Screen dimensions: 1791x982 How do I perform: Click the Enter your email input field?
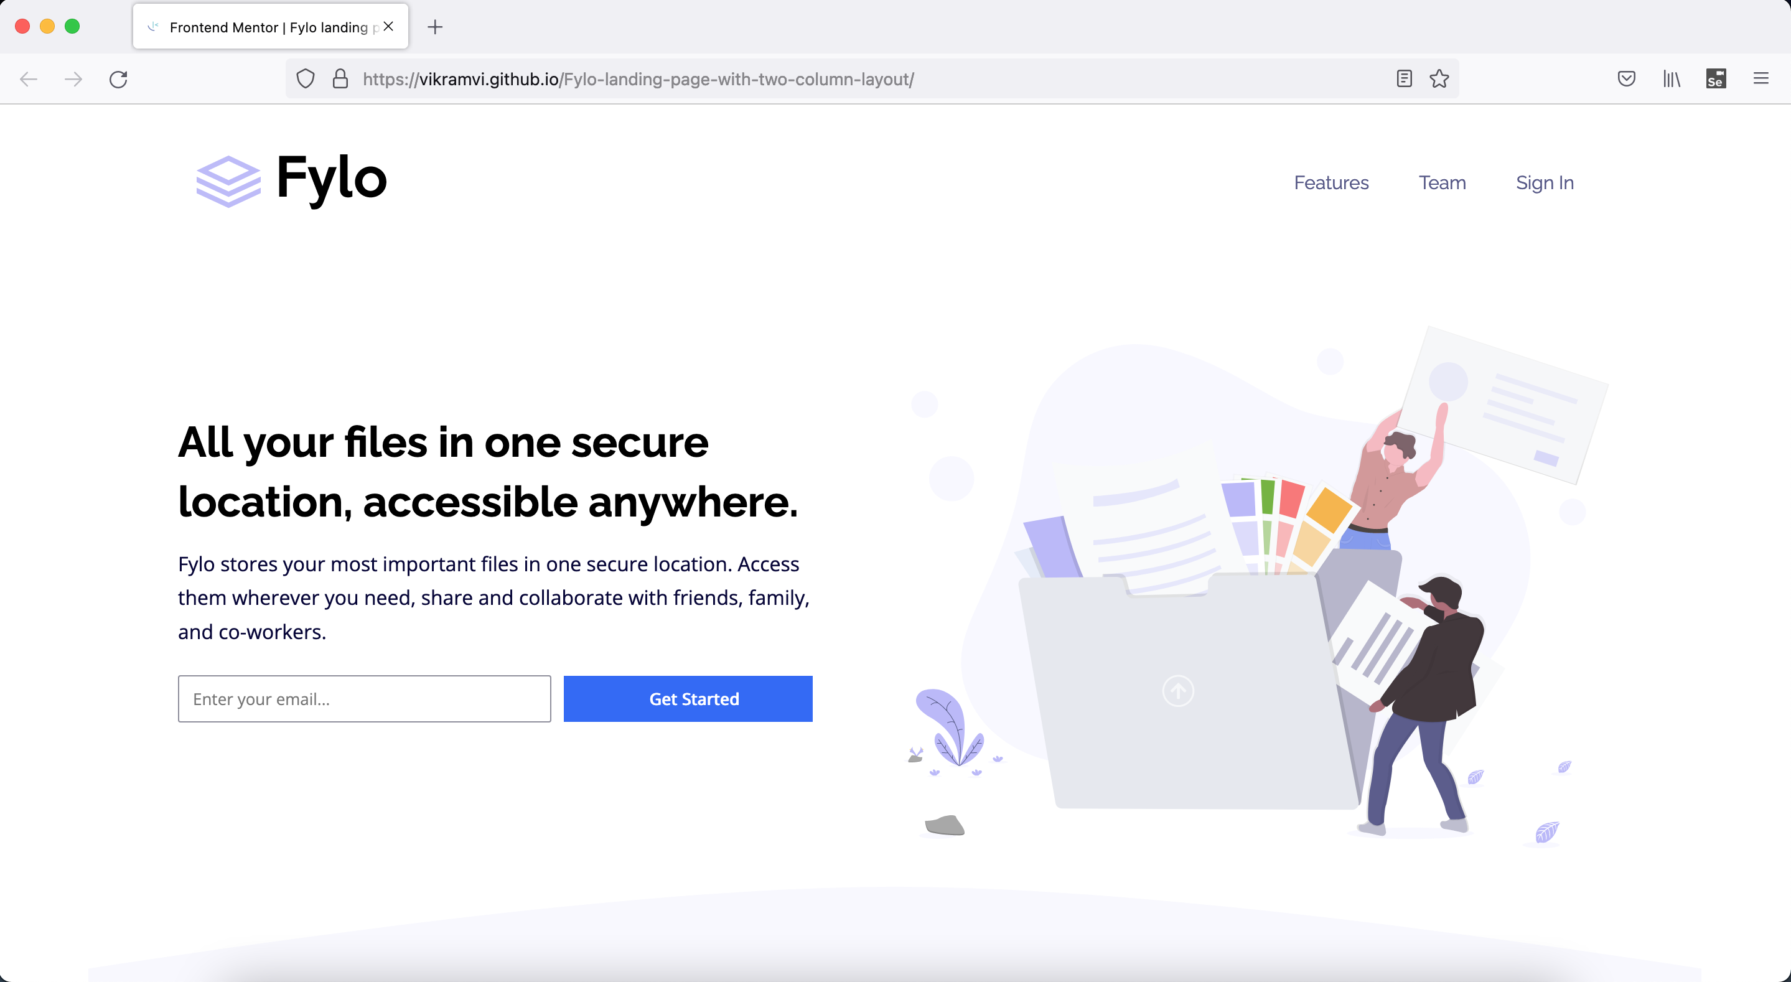tap(364, 698)
